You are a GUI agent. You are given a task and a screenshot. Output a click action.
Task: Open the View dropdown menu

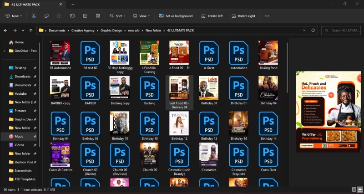(x=142, y=16)
